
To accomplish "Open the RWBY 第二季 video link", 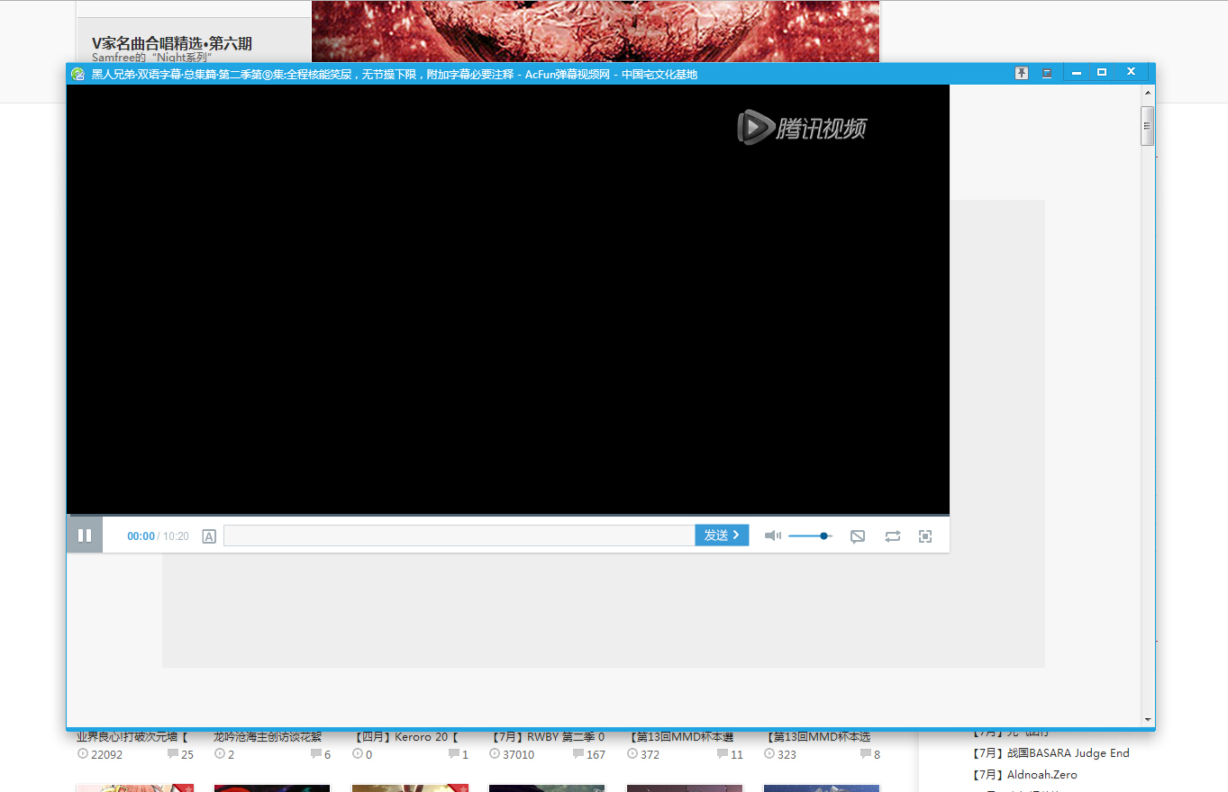I will [548, 737].
